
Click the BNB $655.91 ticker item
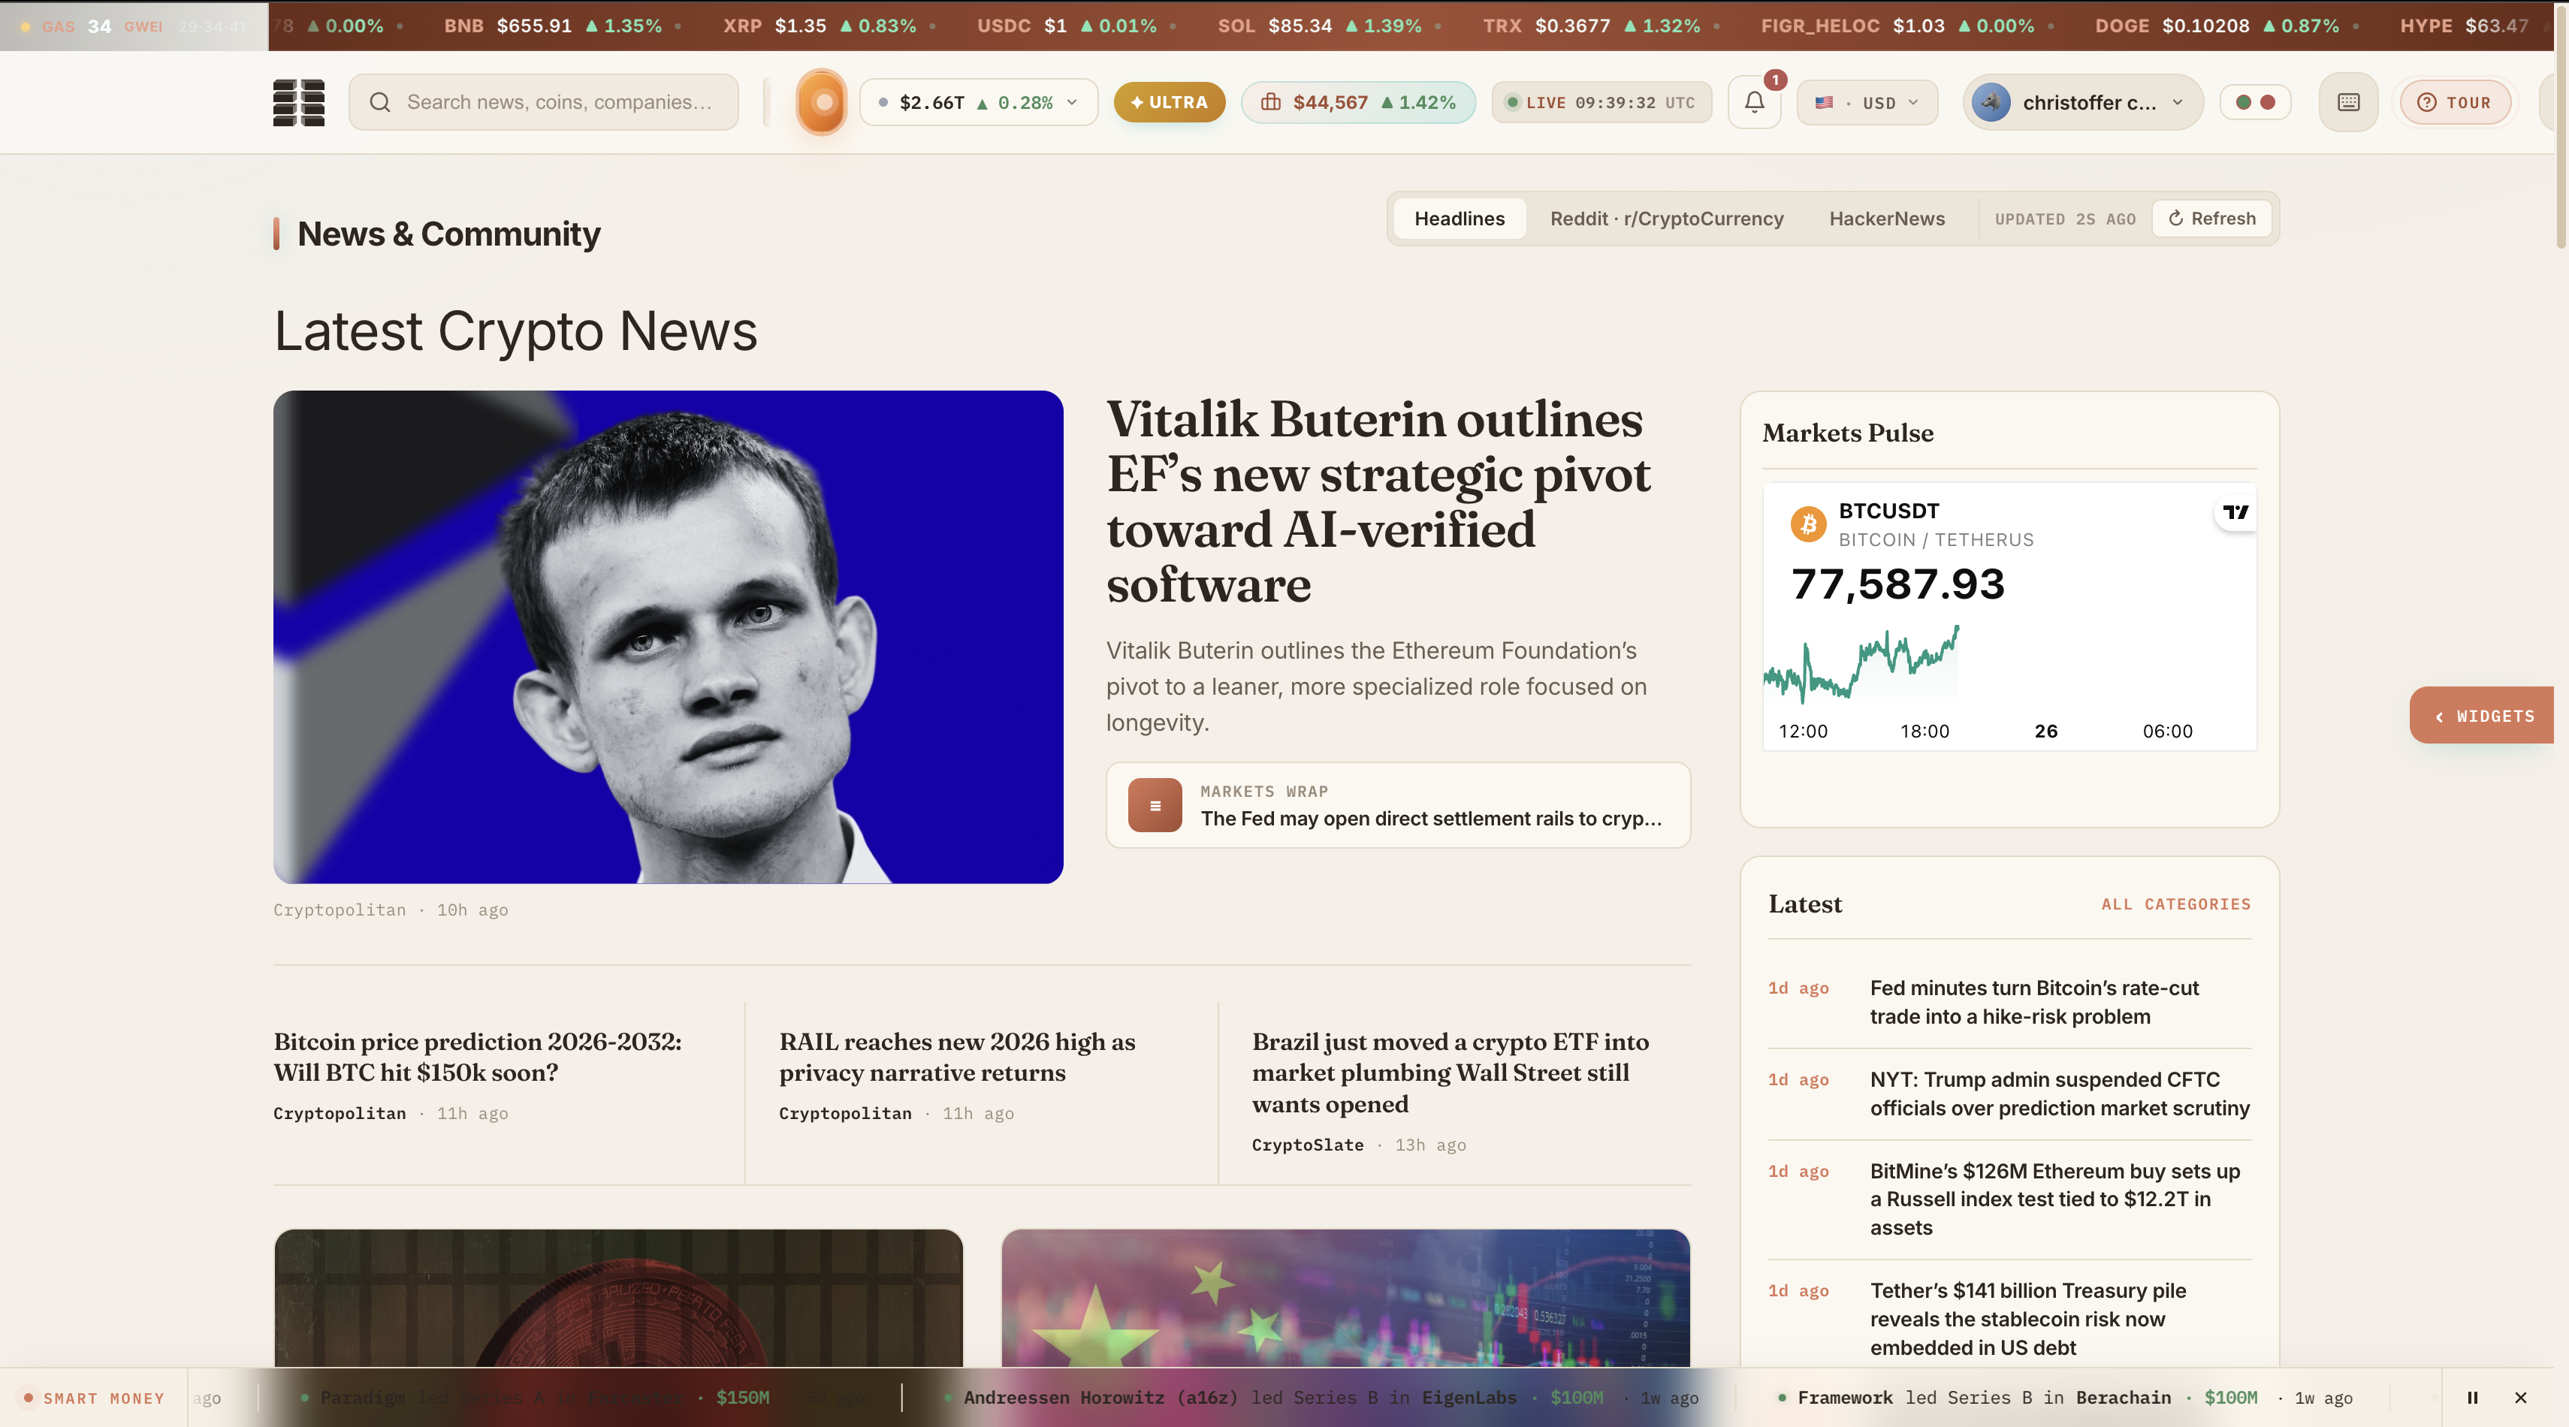(553, 26)
